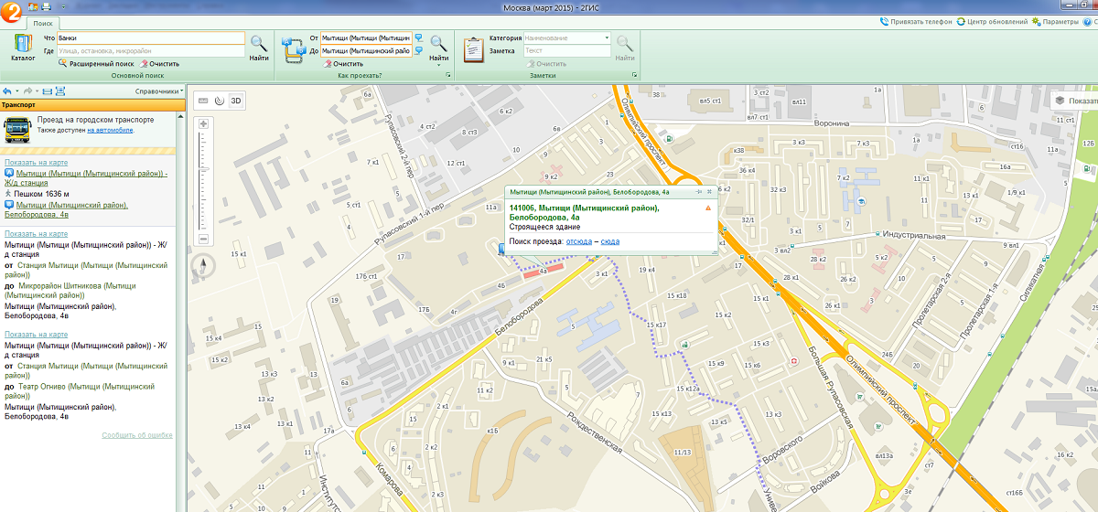The width and height of the screenshot is (1098, 512).
Task: Open the Справочники dropdown
Action: point(159,91)
